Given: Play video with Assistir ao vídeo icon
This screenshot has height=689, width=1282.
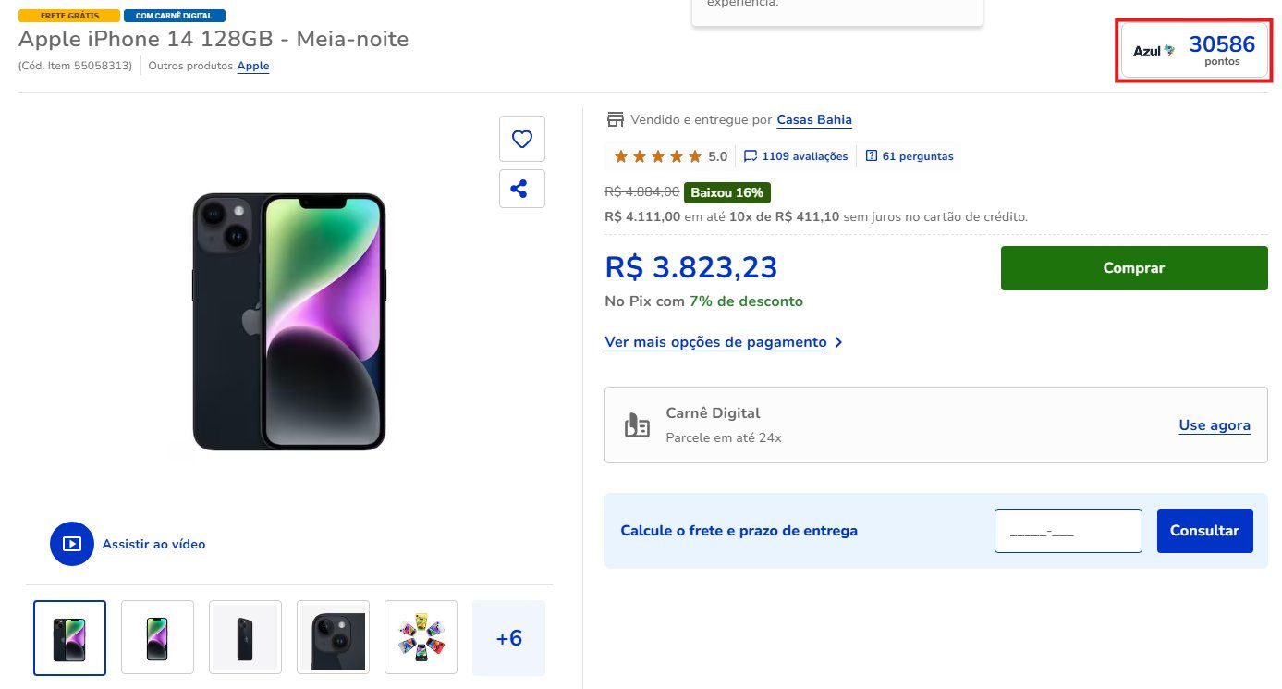Looking at the screenshot, I should pyautogui.click(x=72, y=544).
